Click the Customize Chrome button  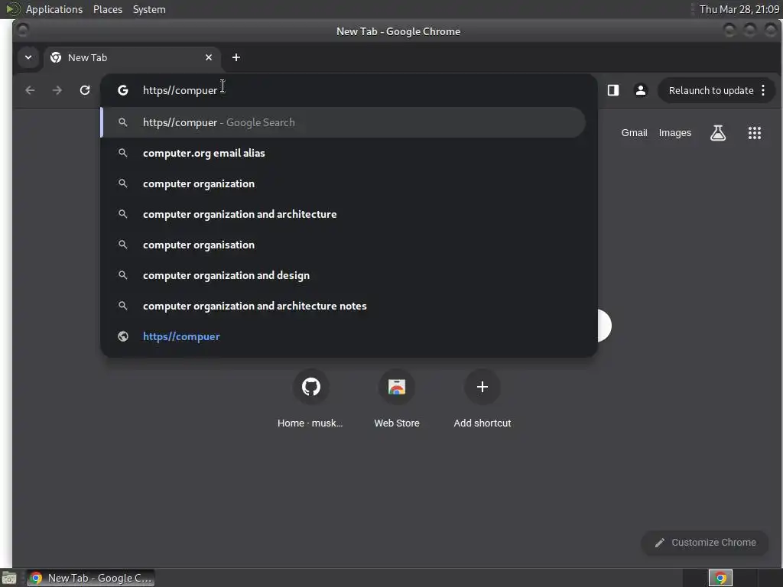pos(705,543)
